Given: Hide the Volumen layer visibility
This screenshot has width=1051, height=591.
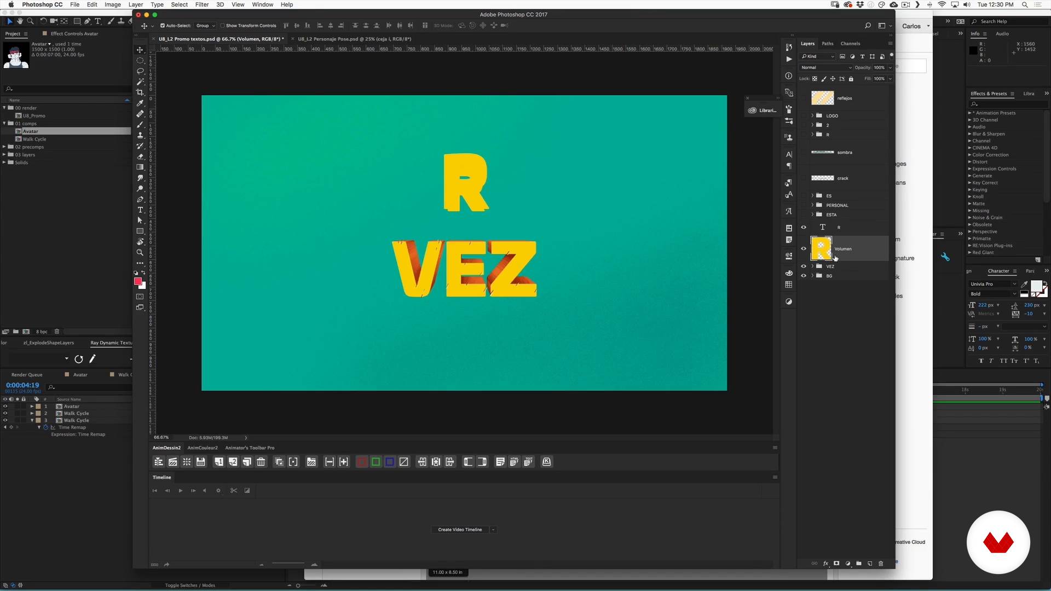Looking at the screenshot, I should tap(804, 249).
